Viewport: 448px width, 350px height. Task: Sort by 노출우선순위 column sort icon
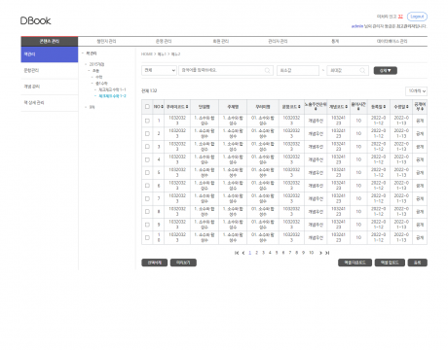point(316,109)
